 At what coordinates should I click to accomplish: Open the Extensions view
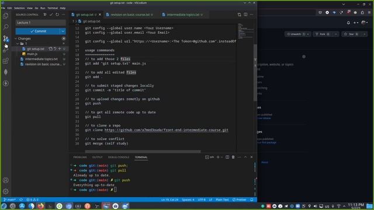(x=5, y=61)
